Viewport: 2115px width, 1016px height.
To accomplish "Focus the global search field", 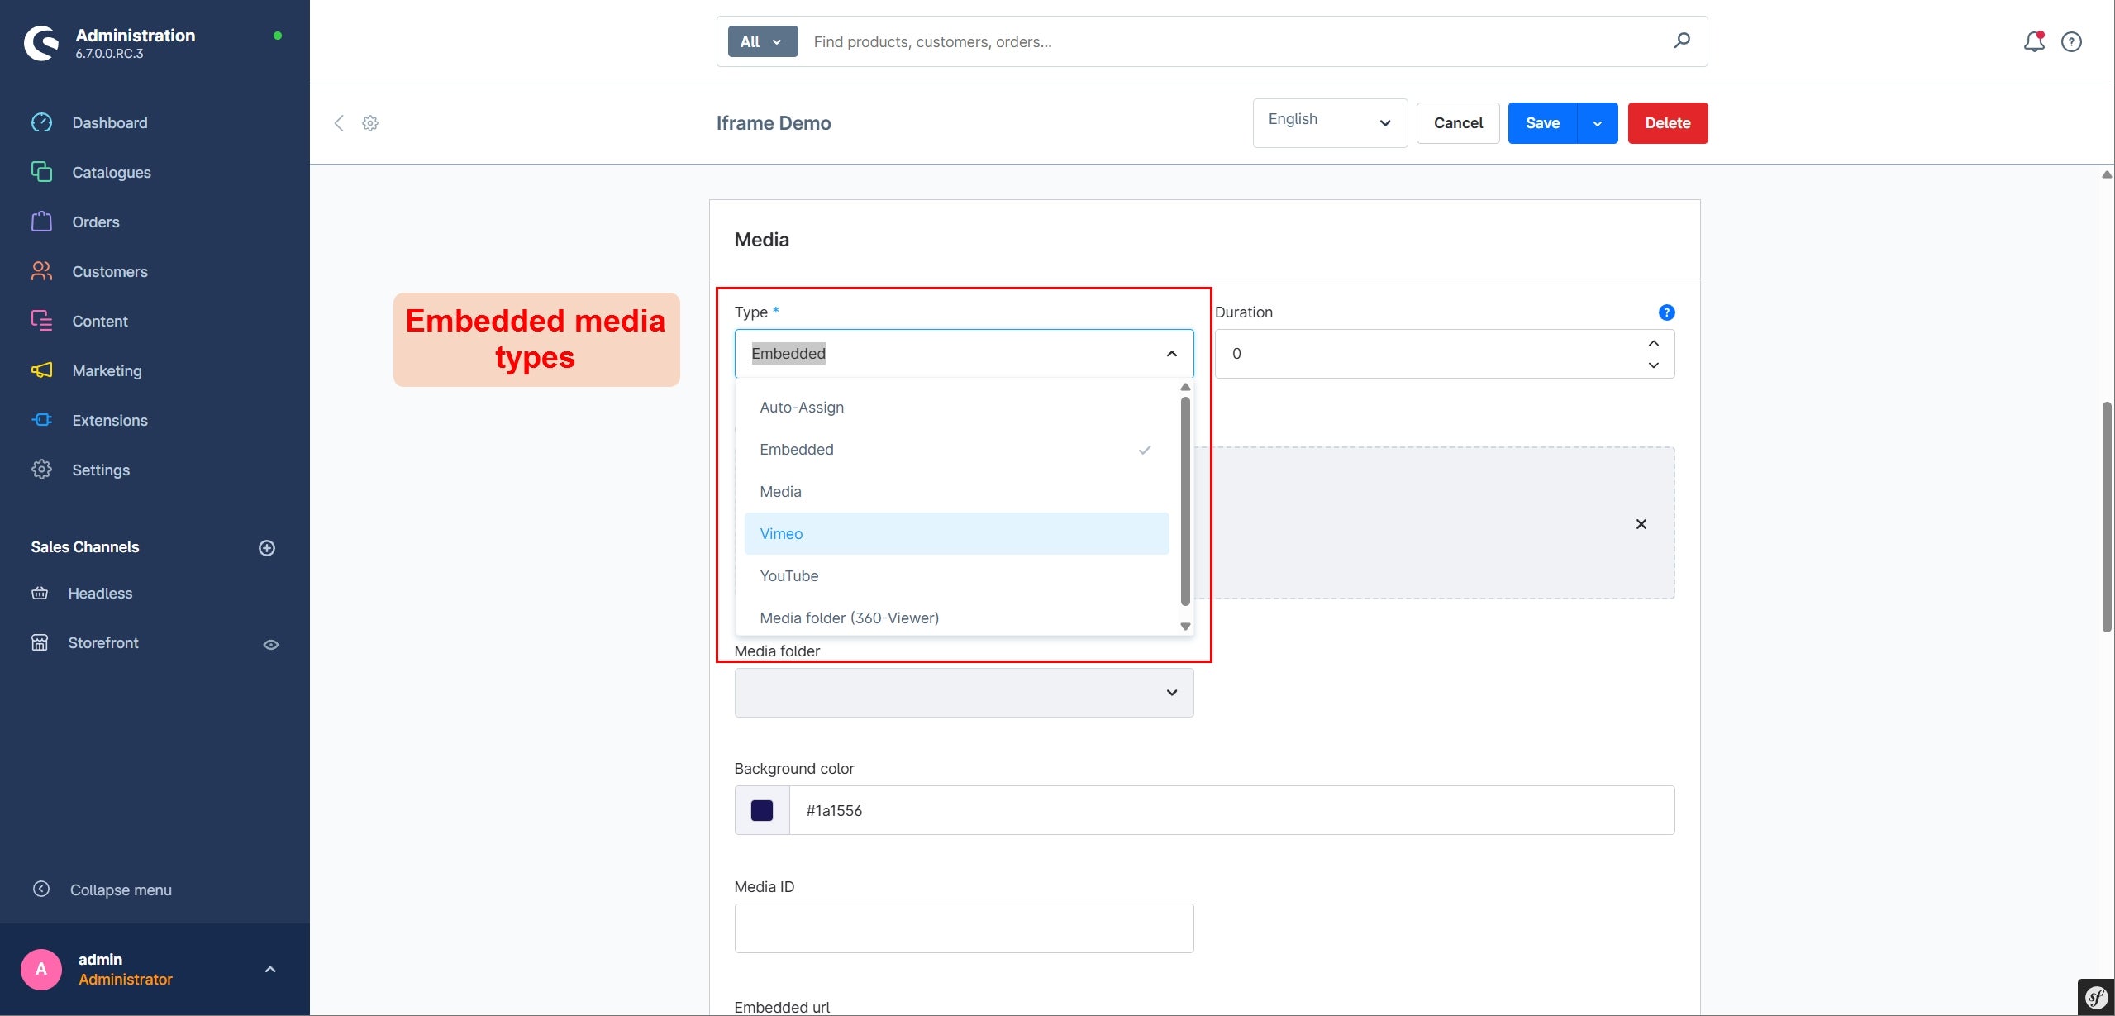I will point(1231,41).
